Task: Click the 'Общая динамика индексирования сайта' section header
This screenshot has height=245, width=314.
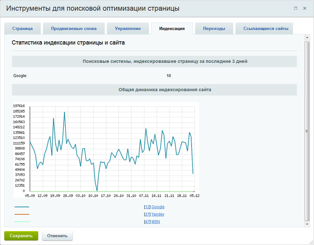Action: click(154, 90)
